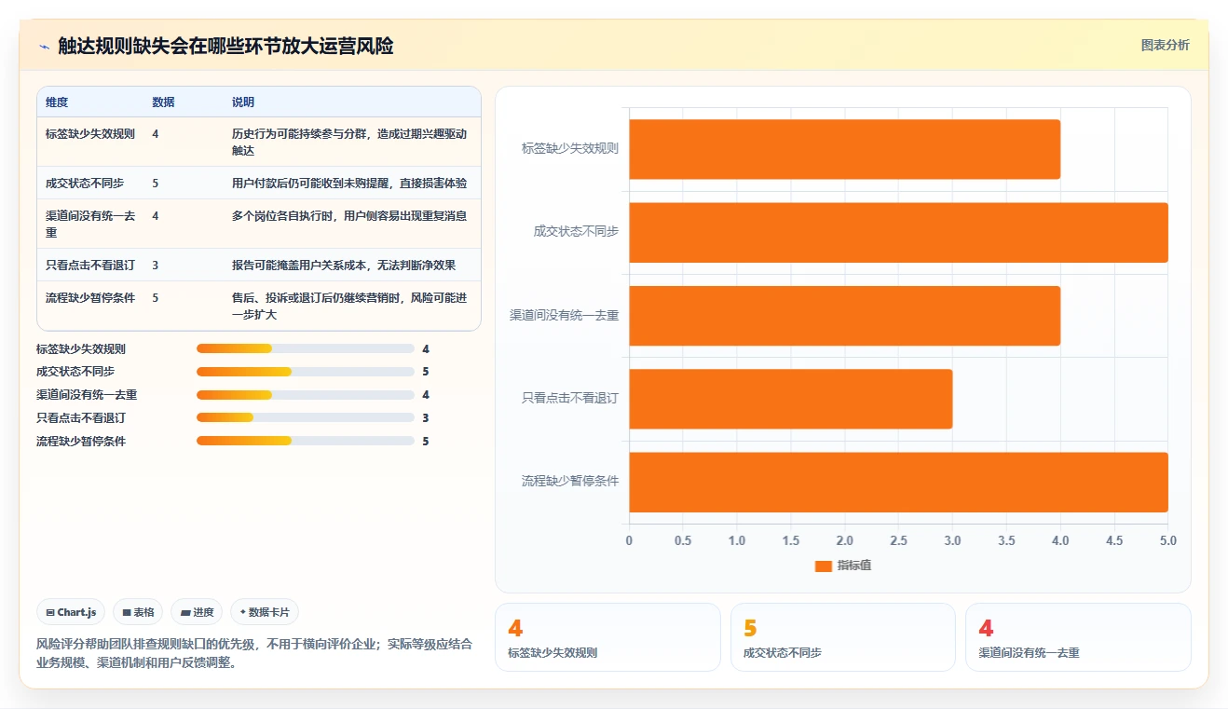This screenshot has width=1228, height=709.
Task: Click table cell 渠道间没有统一去重
Action: (90, 224)
